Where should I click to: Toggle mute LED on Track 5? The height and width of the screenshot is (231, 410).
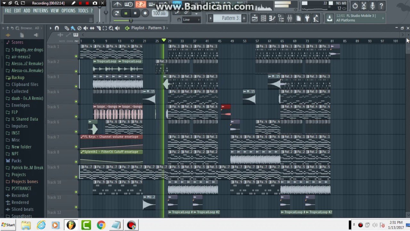click(x=76, y=116)
